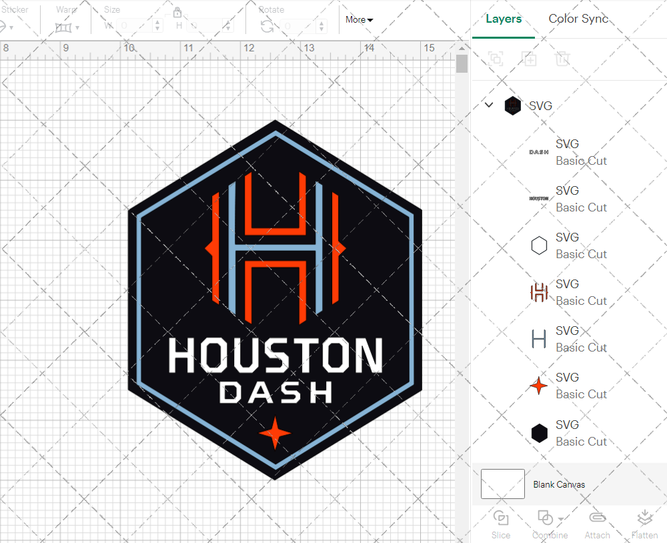Select the blue H layer thumbnail
This screenshot has width=667, height=543.
pyautogui.click(x=539, y=339)
